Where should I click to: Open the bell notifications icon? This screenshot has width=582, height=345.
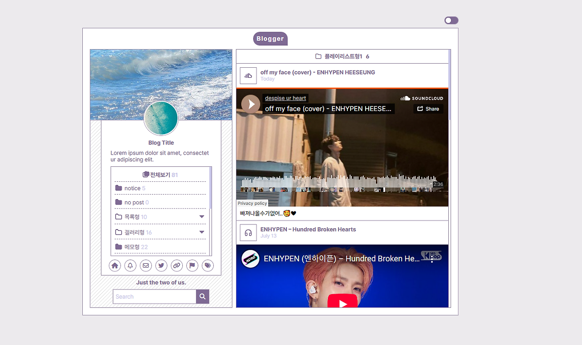[130, 265]
